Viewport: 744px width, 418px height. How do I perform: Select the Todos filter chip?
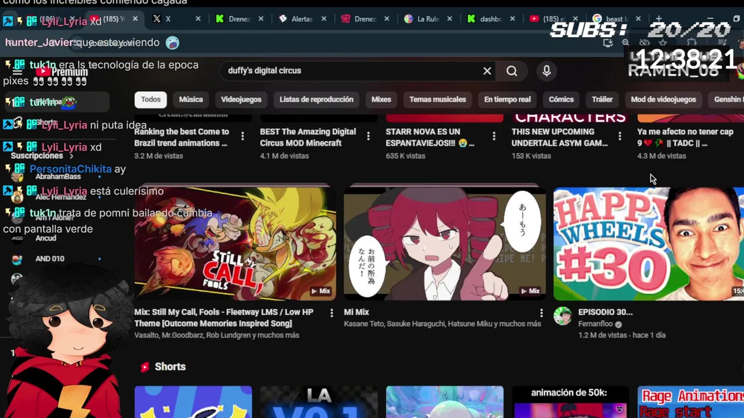click(151, 99)
